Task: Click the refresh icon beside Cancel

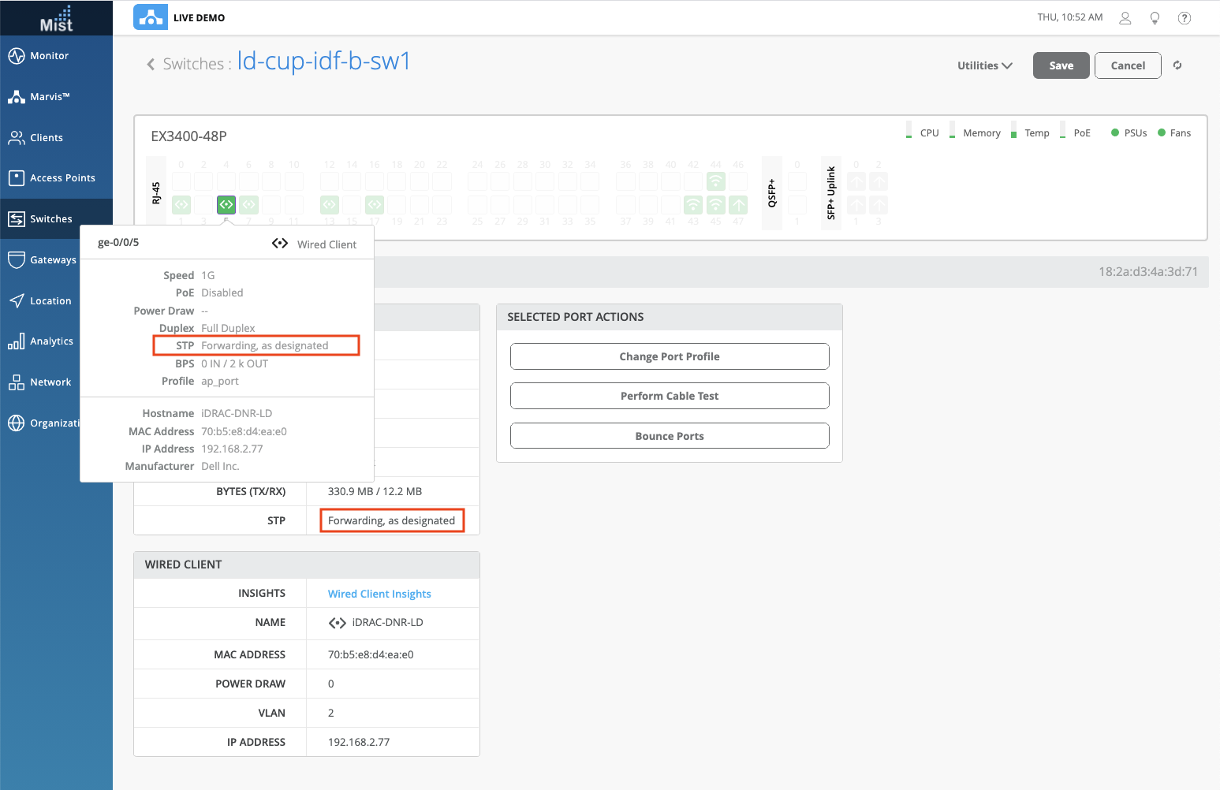Action: coord(1177,65)
